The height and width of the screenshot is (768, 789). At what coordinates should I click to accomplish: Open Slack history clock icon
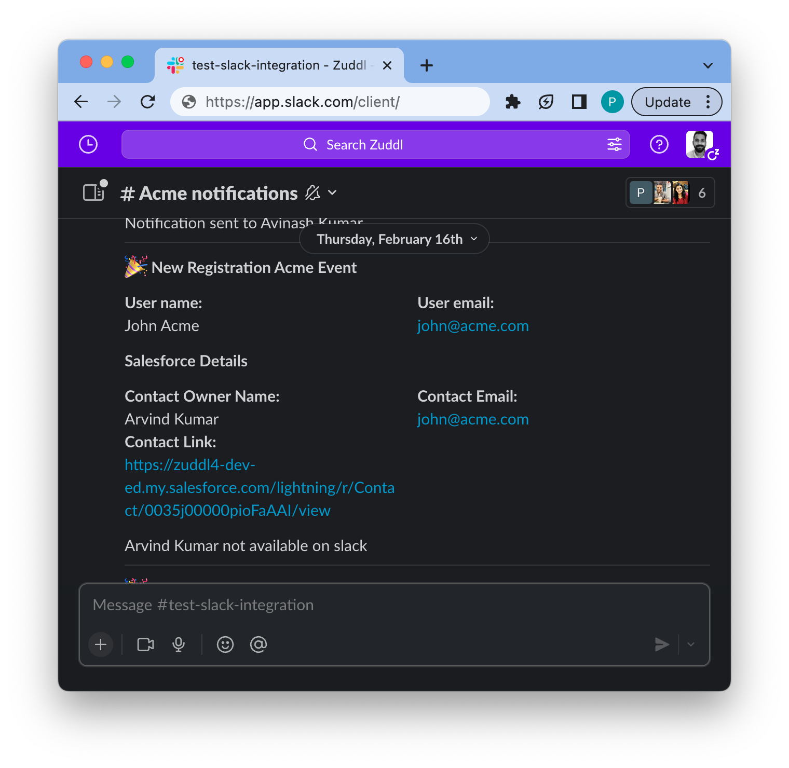tap(88, 144)
